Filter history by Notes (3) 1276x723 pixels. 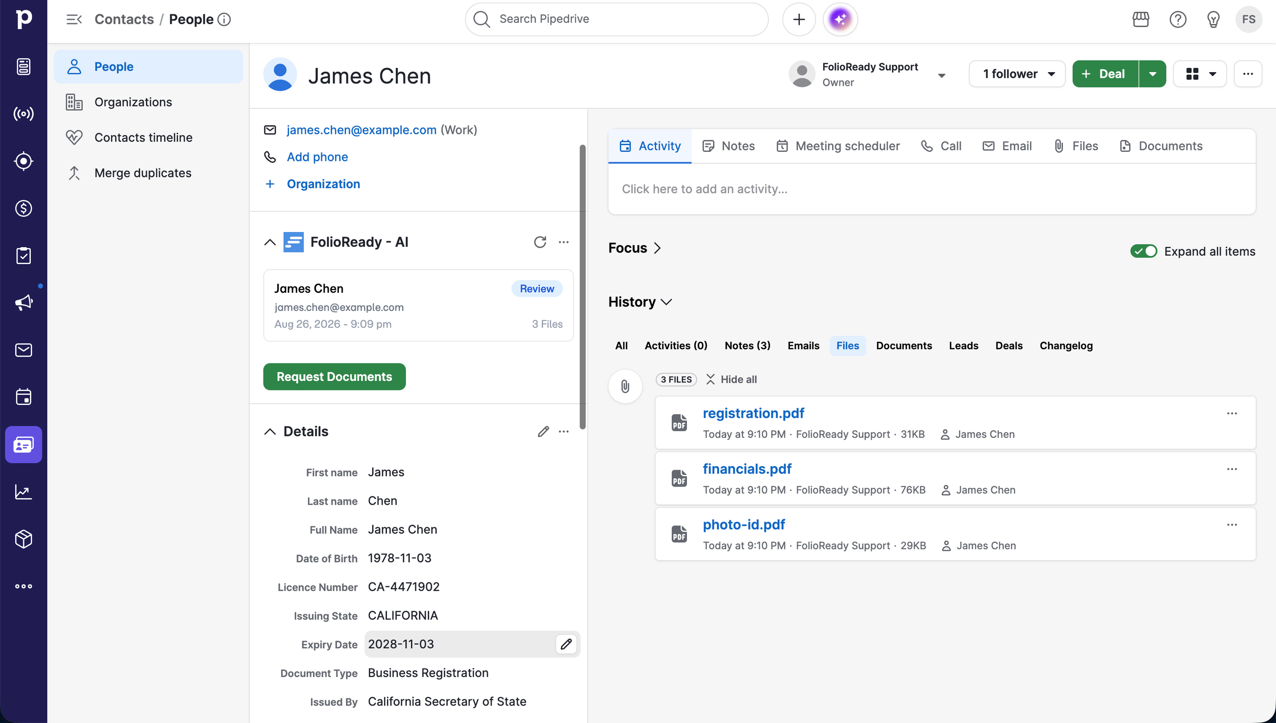click(x=747, y=346)
